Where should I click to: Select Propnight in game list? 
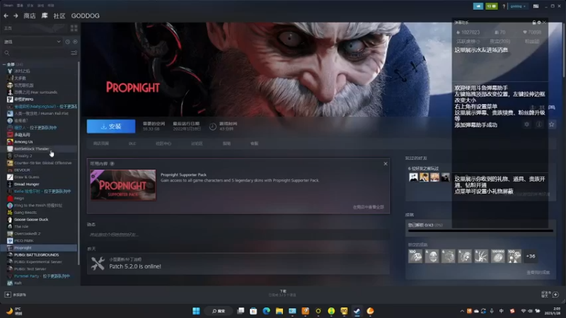pos(39,248)
